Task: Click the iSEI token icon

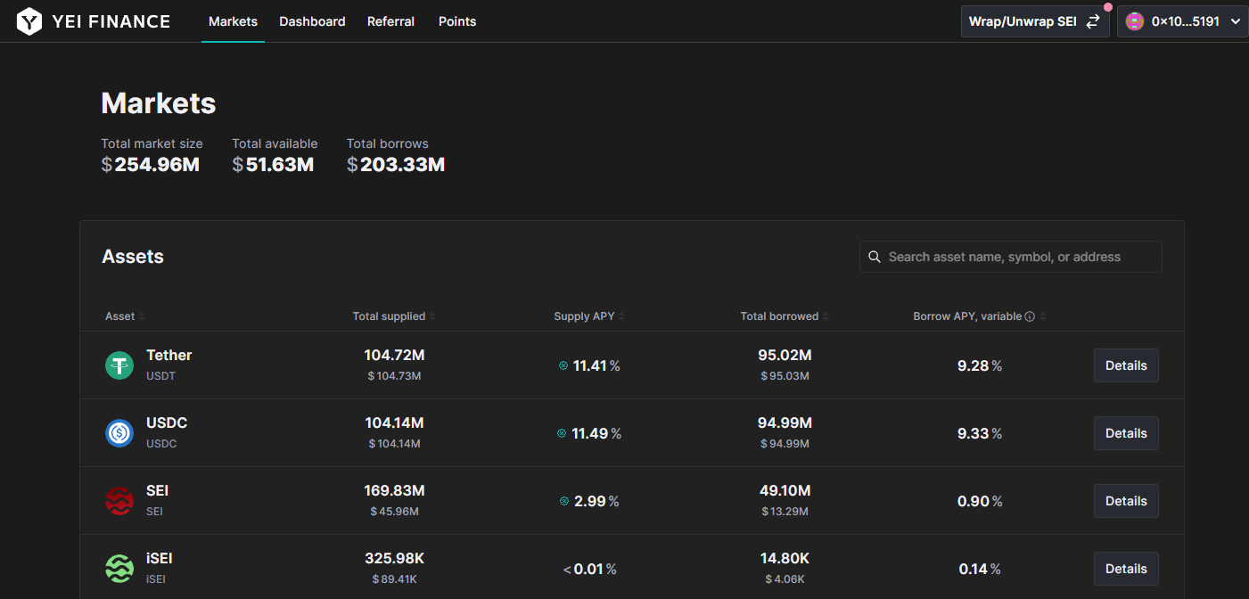Action: pos(119,569)
